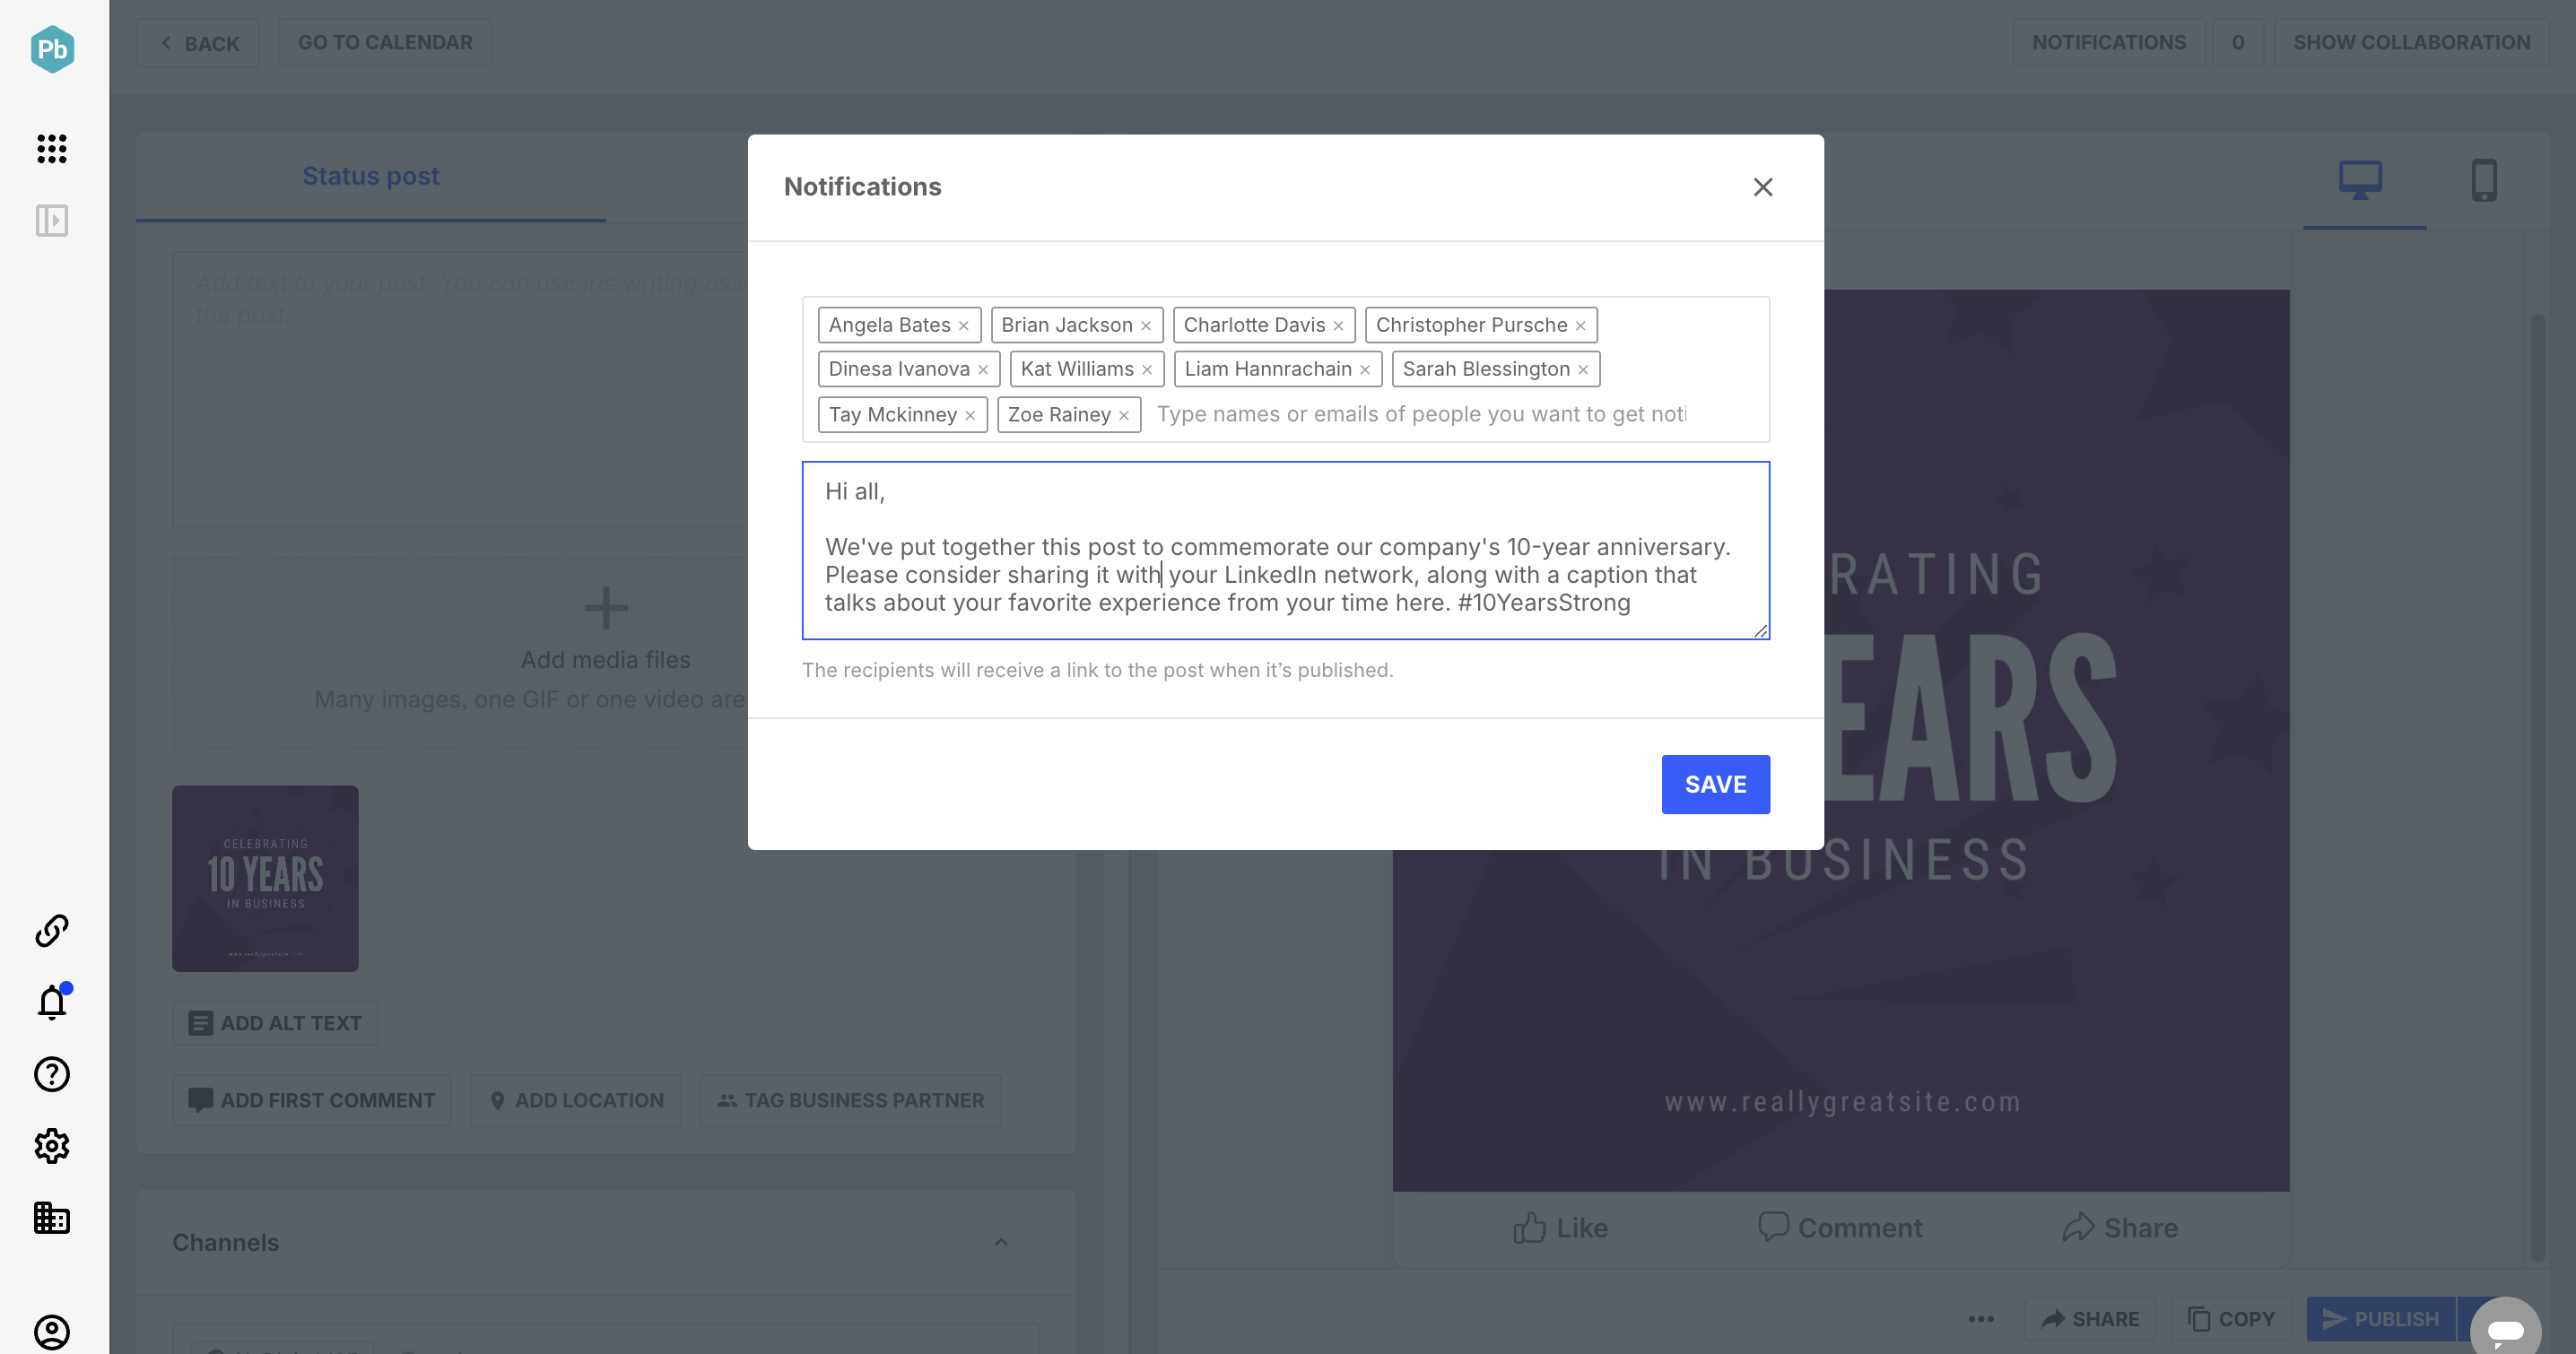Click ADD FIRST COMMENT
This screenshot has height=1354, width=2576.
pos(311,1100)
